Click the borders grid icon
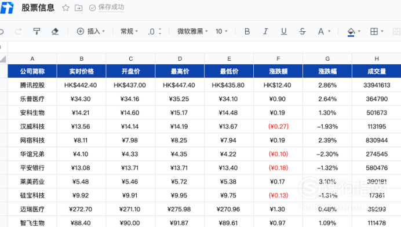Screen dimensions: 401x227 (x=374, y=31)
